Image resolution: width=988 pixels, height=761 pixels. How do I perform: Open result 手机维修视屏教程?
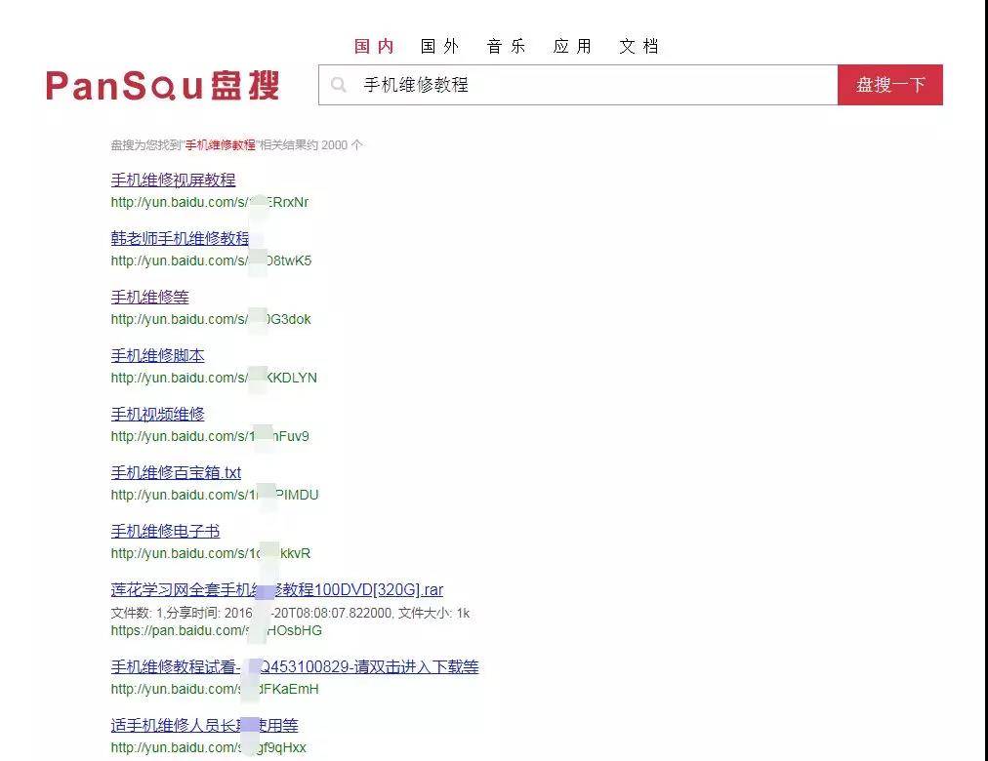(173, 180)
